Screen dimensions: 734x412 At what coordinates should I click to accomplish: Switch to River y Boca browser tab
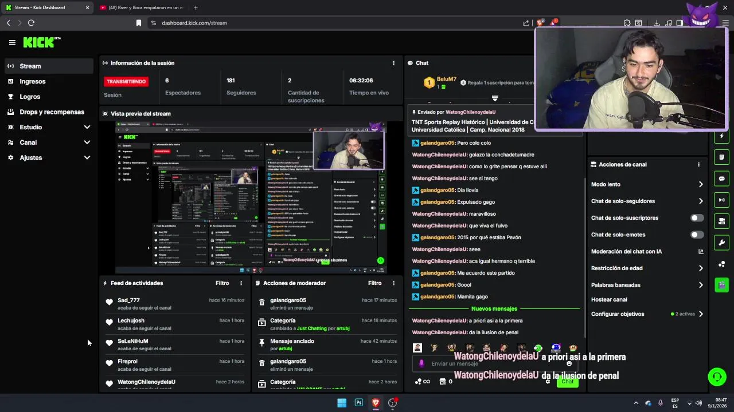[141, 7]
